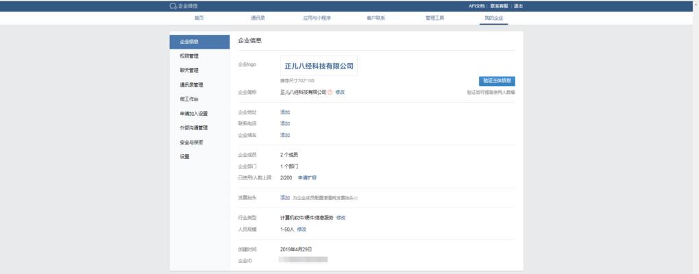Click the company logo image 正儿八经科技有限公司
Viewport: 699px width, 274px height.
319,66
